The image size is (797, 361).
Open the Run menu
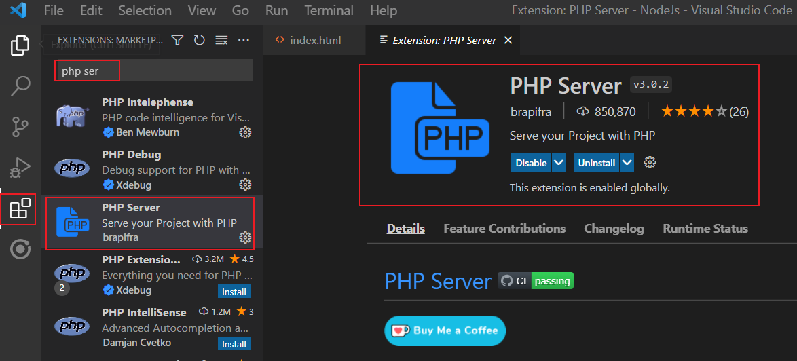coord(277,10)
